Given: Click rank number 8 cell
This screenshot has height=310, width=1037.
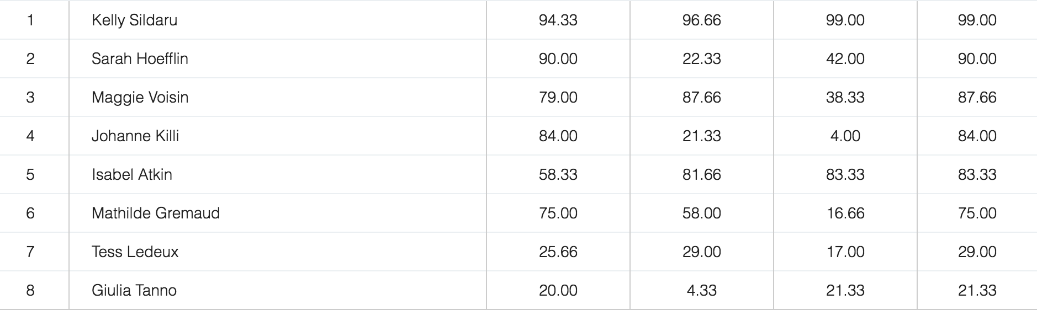Looking at the screenshot, I should tap(30, 291).
